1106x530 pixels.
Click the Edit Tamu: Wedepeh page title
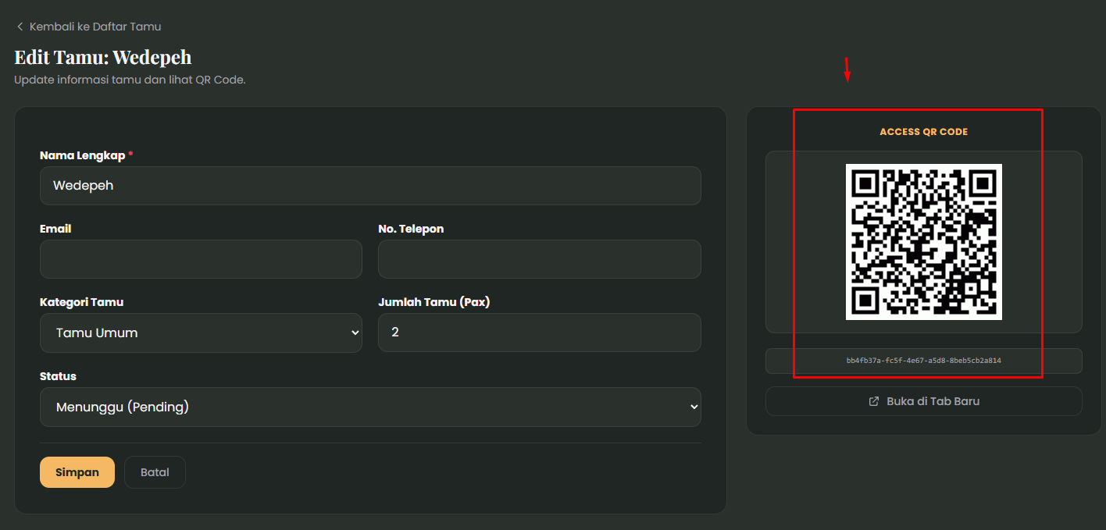(x=102, y=57)
